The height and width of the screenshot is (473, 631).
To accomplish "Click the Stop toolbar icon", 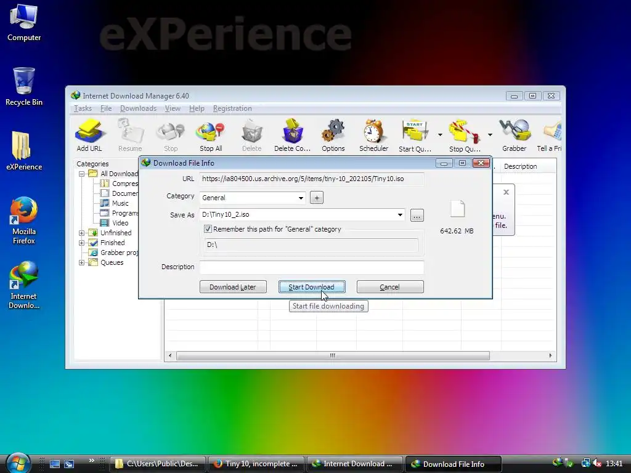I will [171, 135].
